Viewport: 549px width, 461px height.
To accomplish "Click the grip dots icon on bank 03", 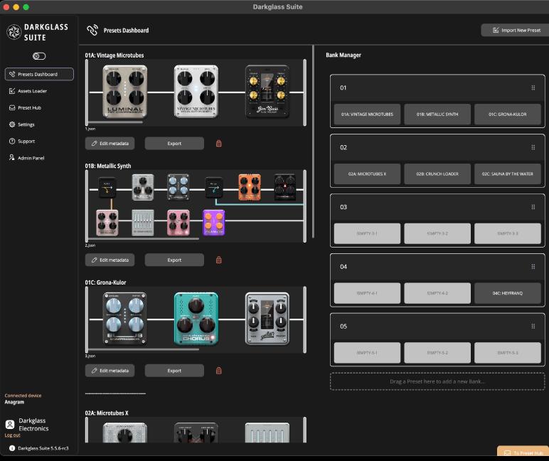I will tap(533, 208).
